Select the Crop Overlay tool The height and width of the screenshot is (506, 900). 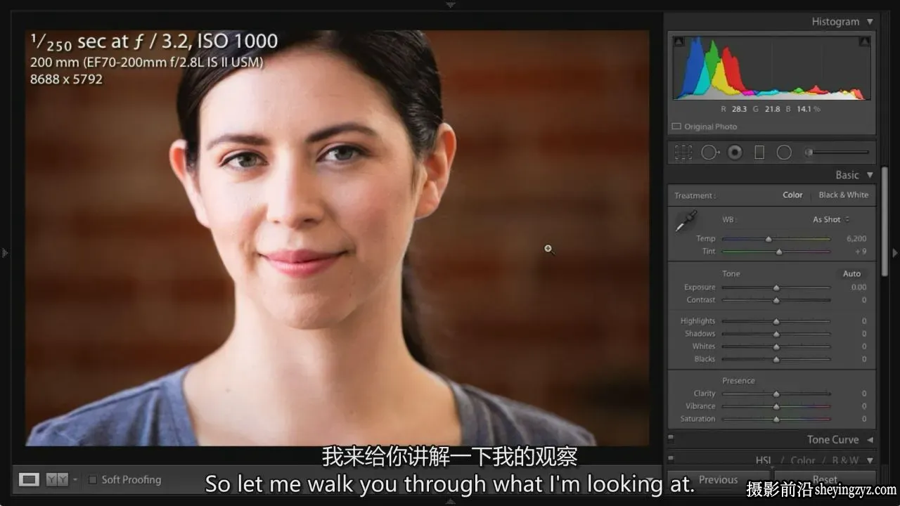tap(683, 153)
